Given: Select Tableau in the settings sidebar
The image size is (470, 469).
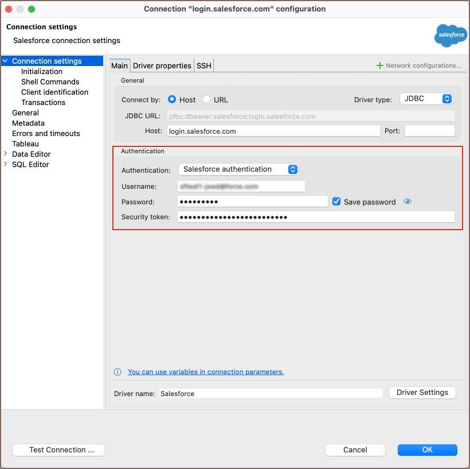Looking at the screenshot, I should pos(25,144).
